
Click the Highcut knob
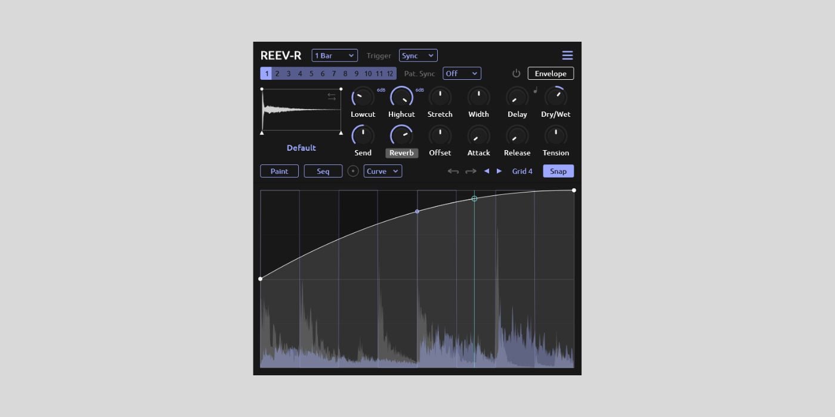click(x=401, y=97)
